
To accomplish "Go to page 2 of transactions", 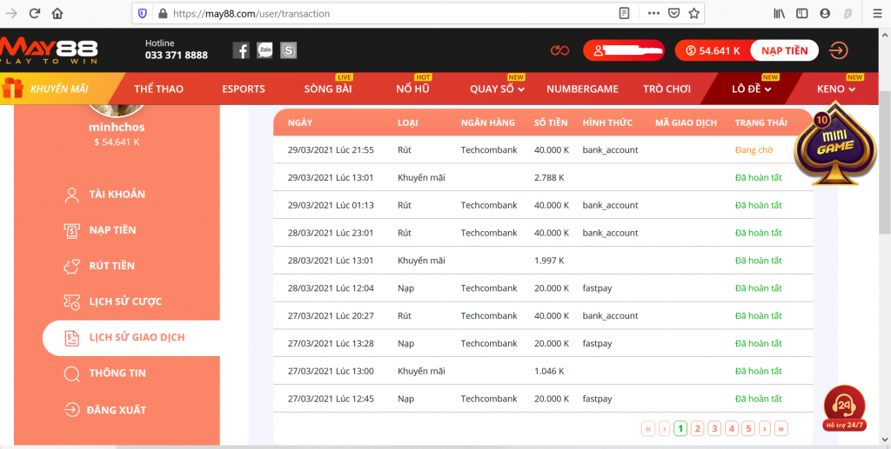I will click(697, 428).
